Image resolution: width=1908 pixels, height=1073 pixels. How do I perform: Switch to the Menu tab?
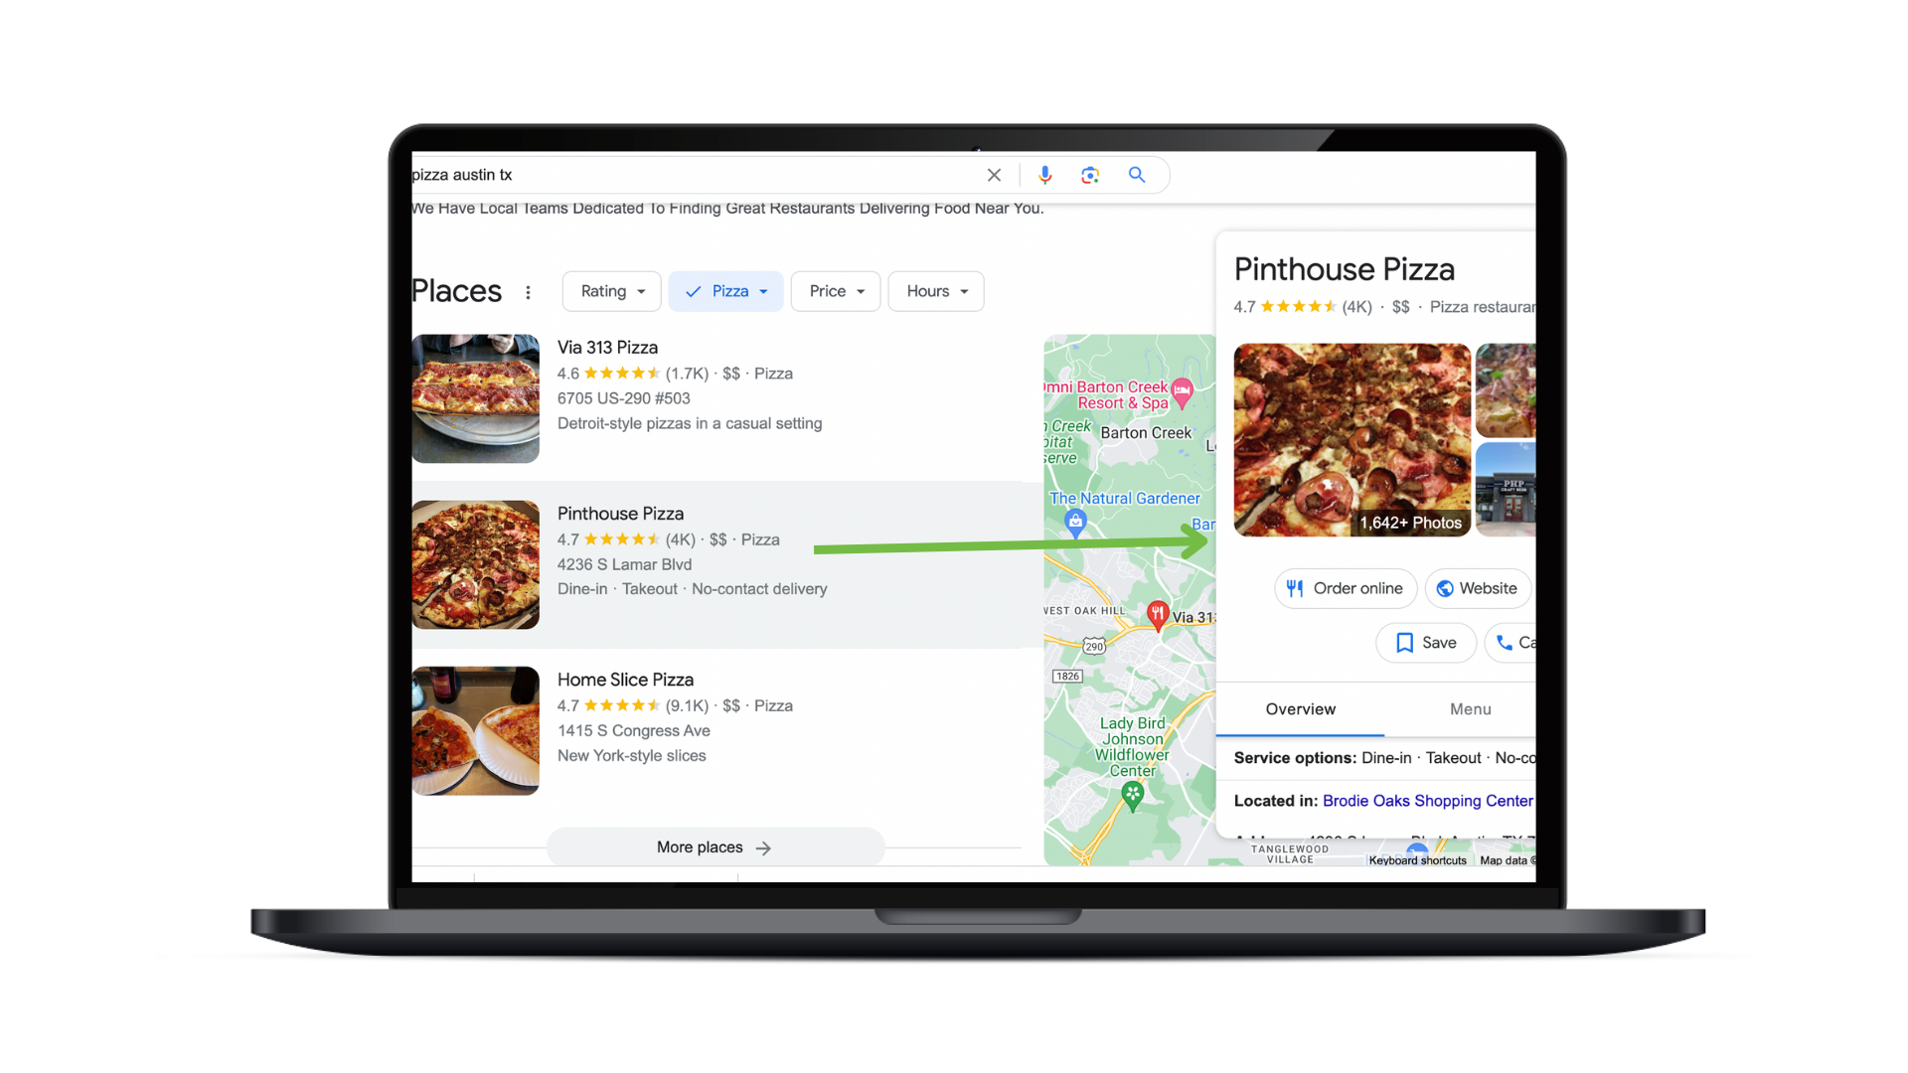(x=1472, y=708)
